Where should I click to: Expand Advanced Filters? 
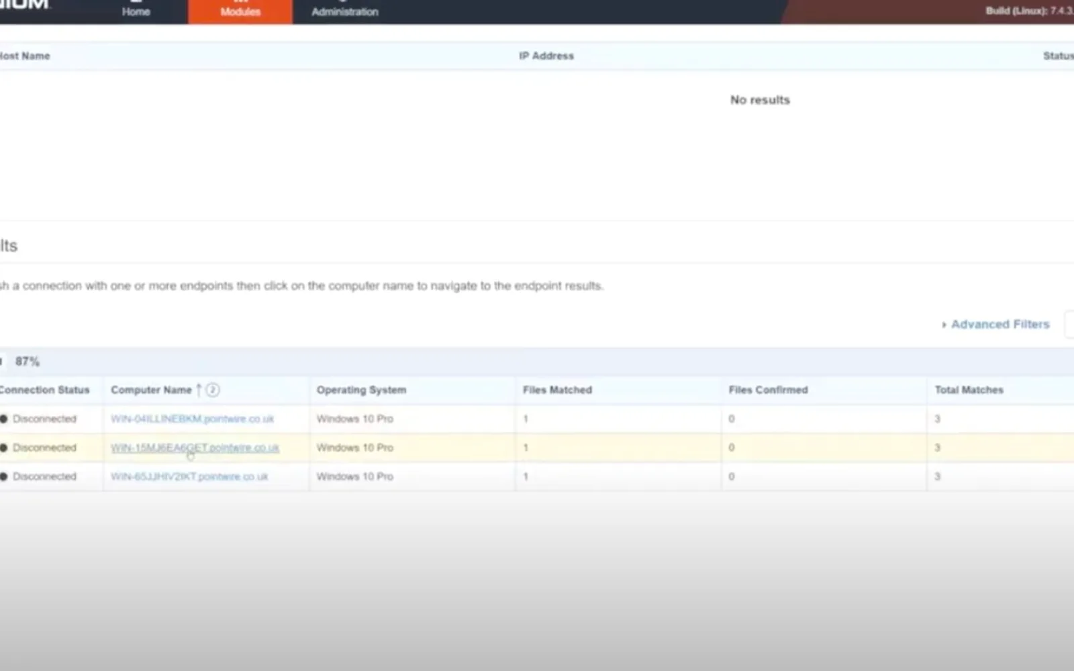click(x=996, y=324)
